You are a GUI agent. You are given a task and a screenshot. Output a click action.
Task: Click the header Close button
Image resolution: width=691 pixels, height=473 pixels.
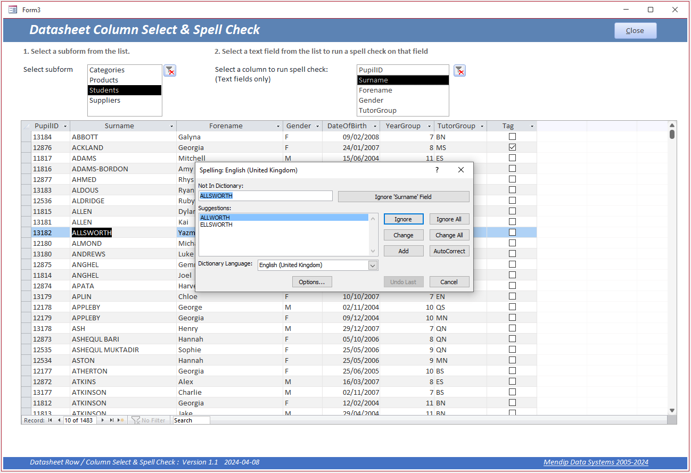pos(635,31)
